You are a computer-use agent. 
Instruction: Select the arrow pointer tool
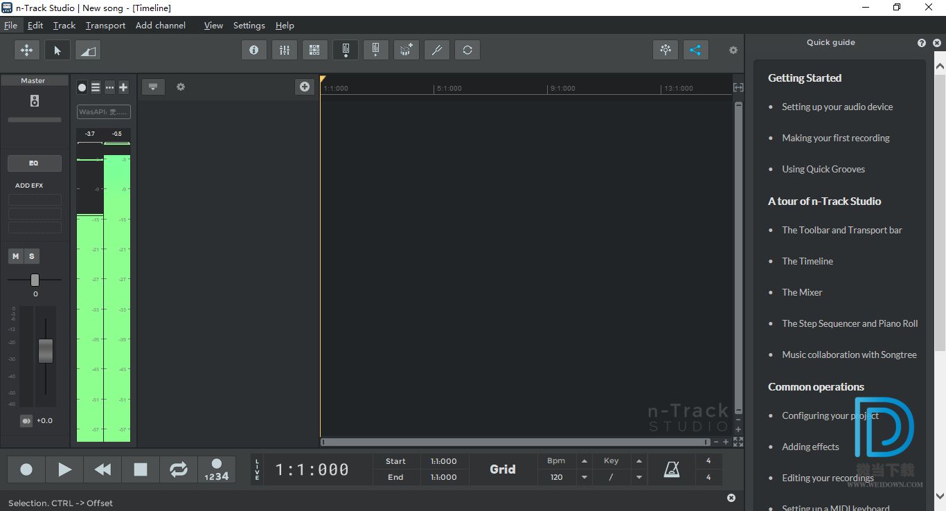pos(57,50)
